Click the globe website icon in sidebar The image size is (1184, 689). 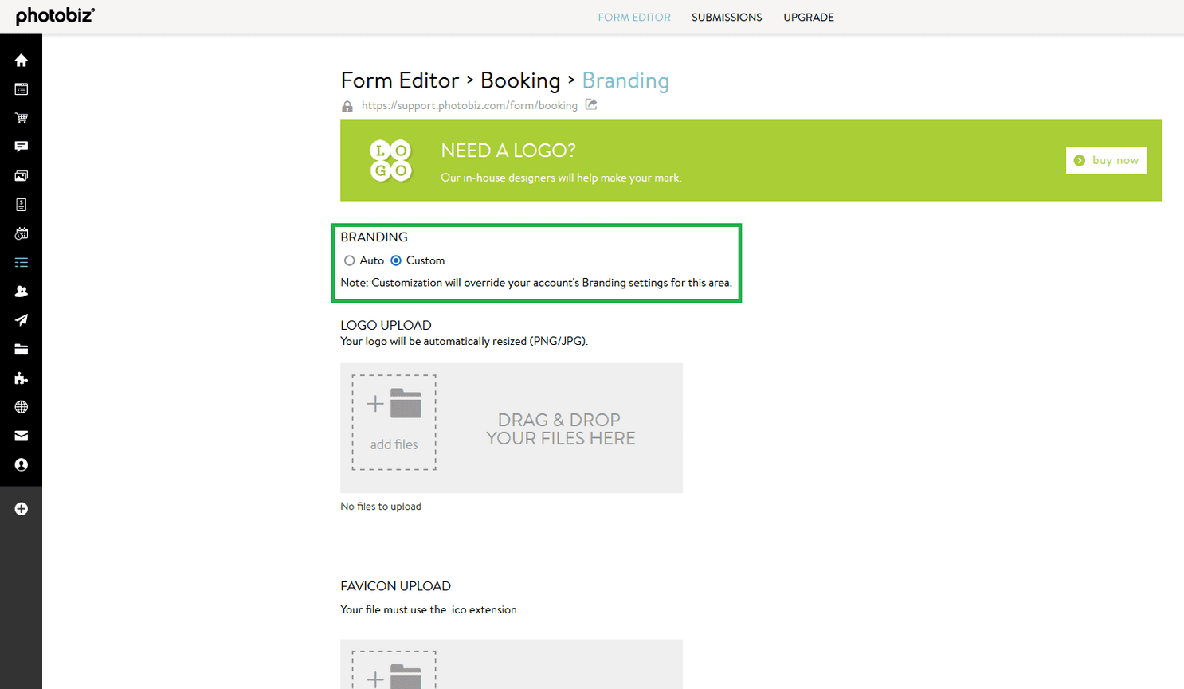click(x=21, y=406)
